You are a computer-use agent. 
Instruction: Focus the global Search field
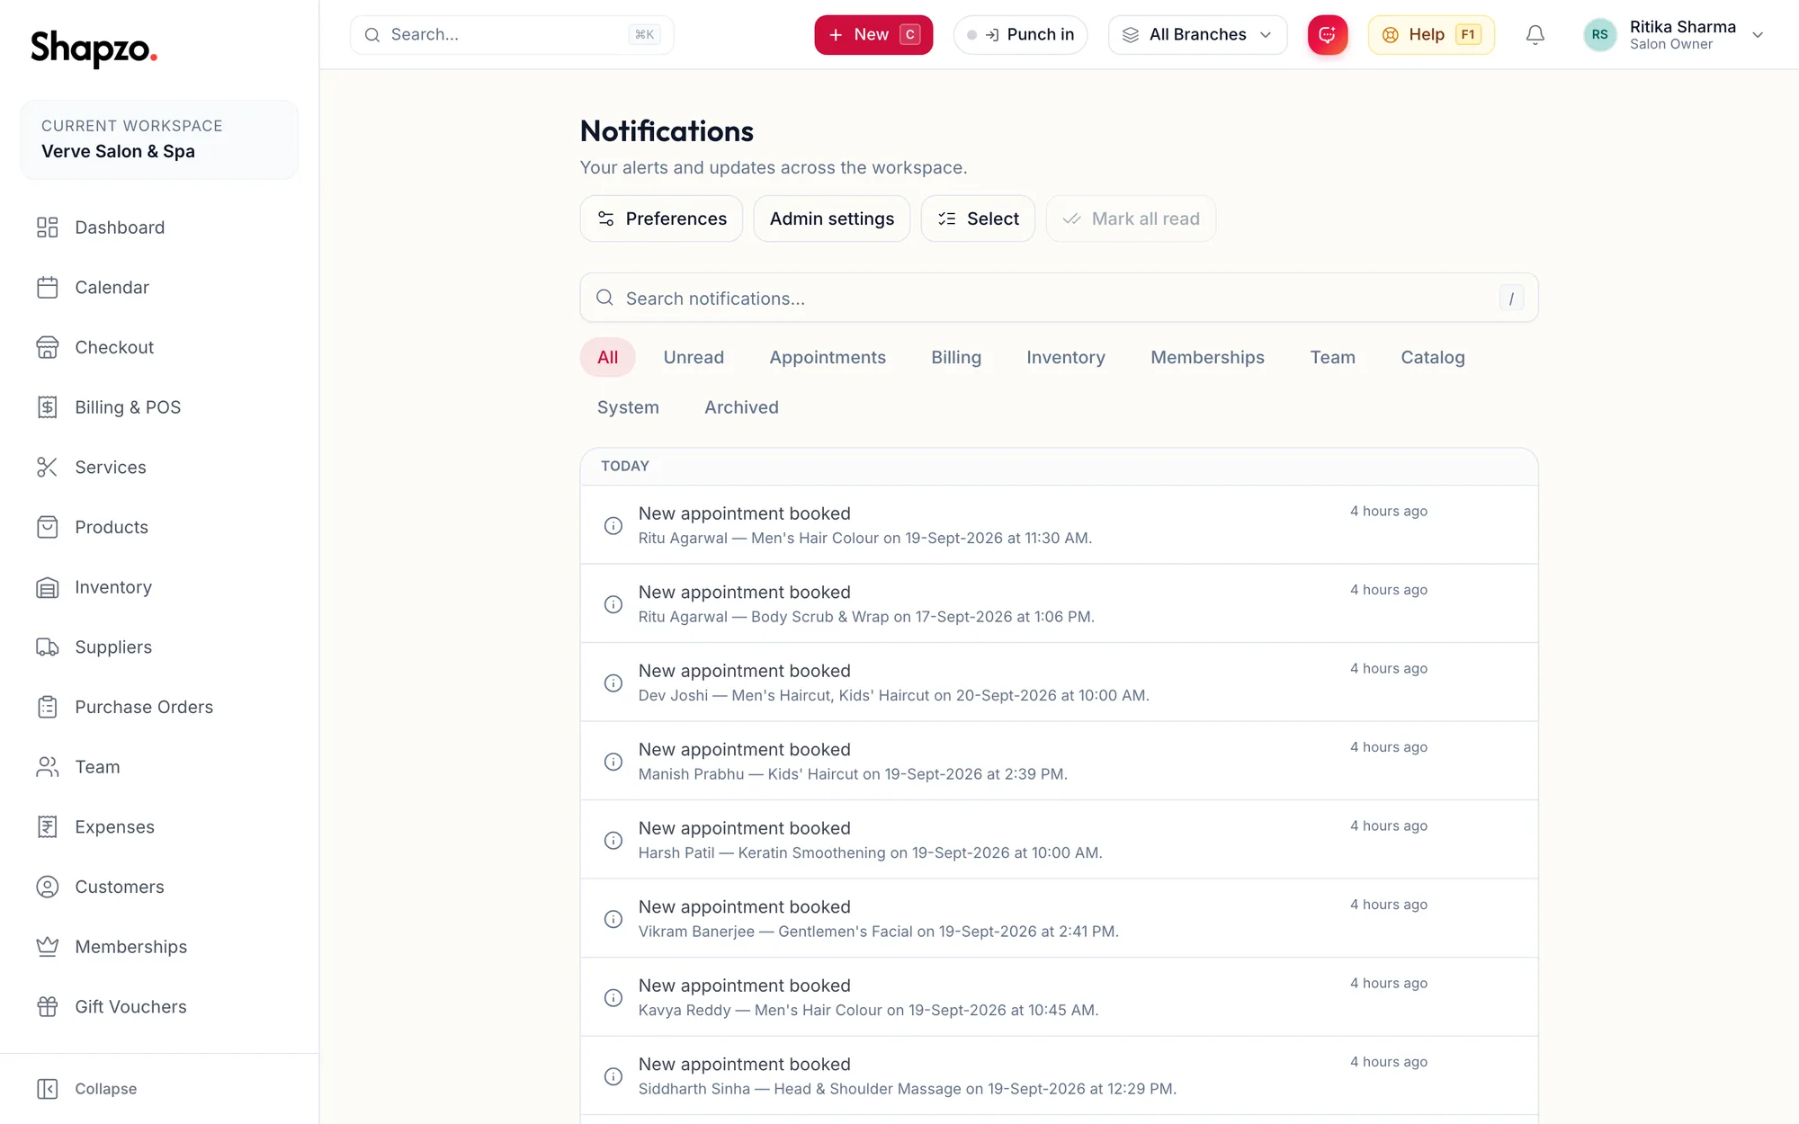pyautogui.click(x=512, y=35)
